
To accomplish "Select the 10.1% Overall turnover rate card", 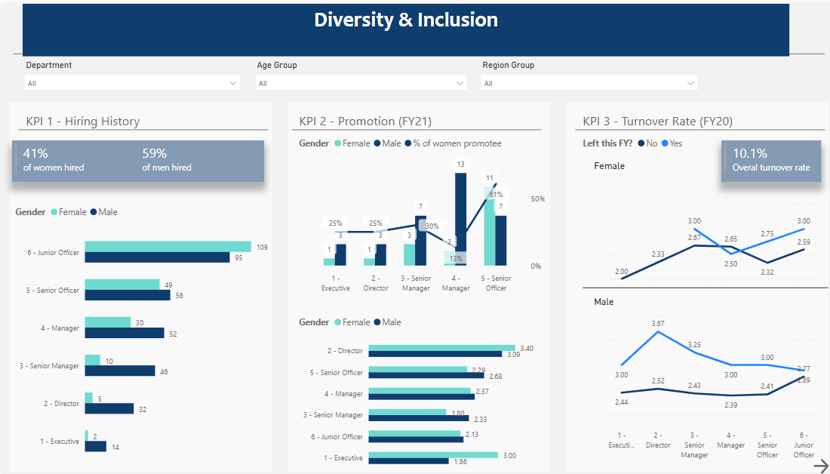I will pos(770,160).
